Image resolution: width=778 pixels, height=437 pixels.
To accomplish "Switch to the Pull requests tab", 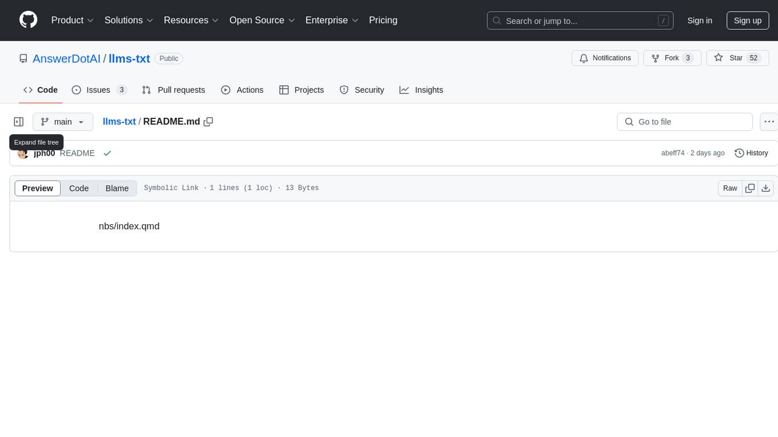I will [173, 90].
